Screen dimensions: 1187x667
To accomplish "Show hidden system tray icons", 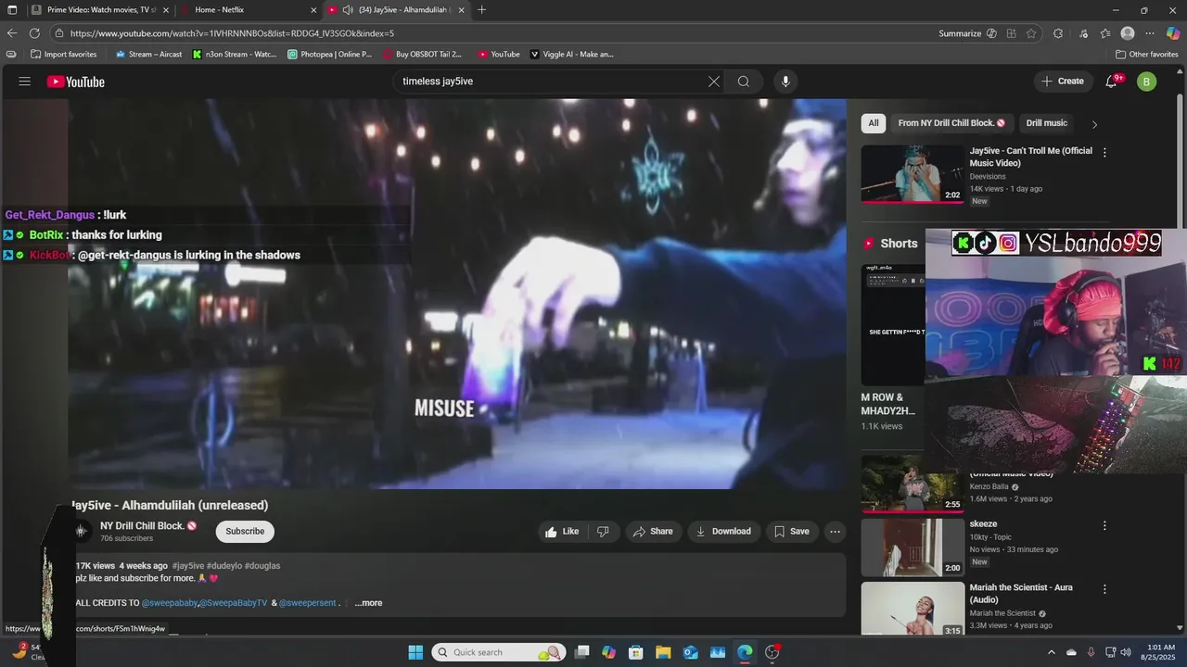I will (1052, 652).
